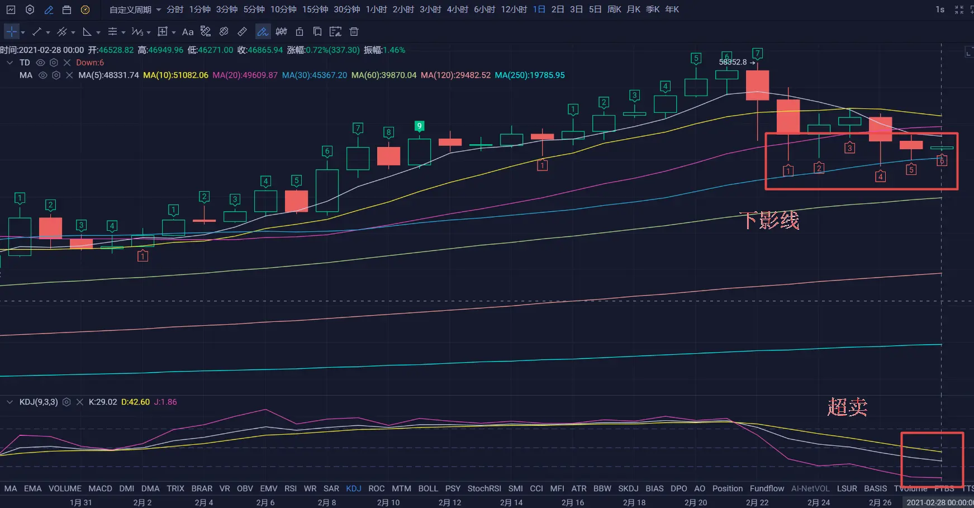This screenshot has width=974, height=508.
Task: Select the Fundflow indicator tab
Action: 767,488
